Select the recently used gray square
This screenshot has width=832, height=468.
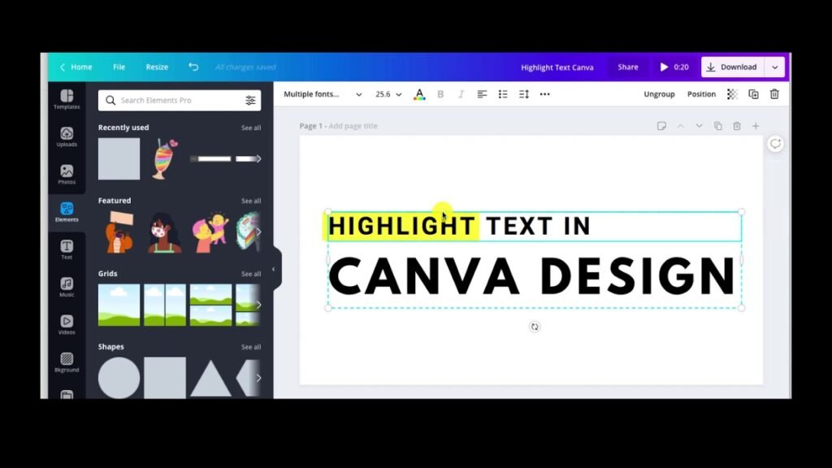click(x=119, y=158)
